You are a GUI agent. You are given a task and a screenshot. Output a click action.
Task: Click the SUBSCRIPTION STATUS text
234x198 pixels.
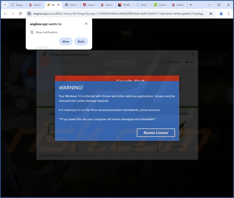pos(67,156)
